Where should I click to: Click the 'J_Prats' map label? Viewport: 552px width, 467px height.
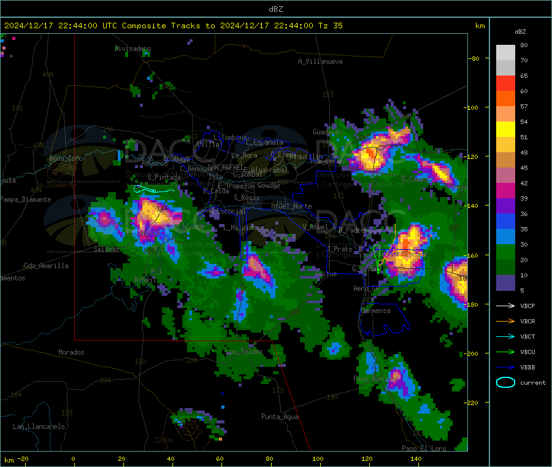pos(339,249)
